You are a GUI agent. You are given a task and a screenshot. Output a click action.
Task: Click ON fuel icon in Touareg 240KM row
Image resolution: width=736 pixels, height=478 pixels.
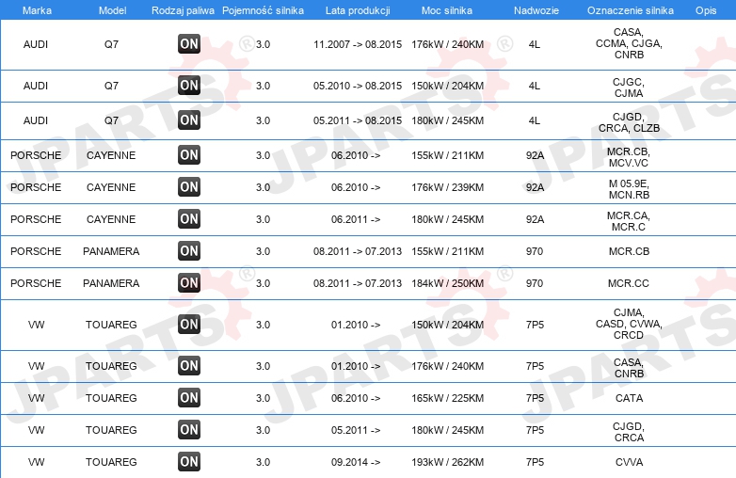point(189,365)
